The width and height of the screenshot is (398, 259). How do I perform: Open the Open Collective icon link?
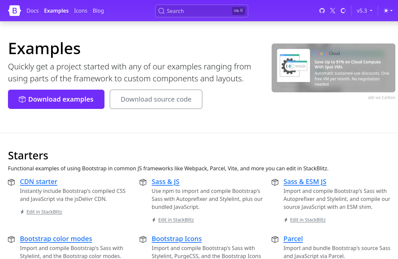point(343,11)
